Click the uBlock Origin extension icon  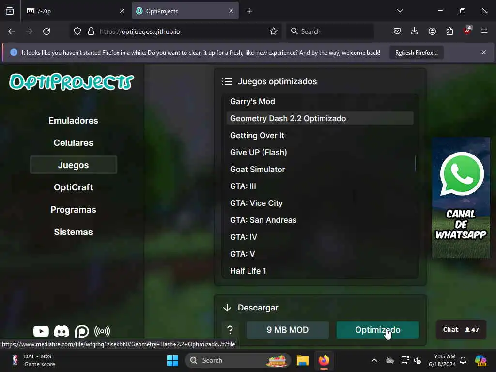467,31
